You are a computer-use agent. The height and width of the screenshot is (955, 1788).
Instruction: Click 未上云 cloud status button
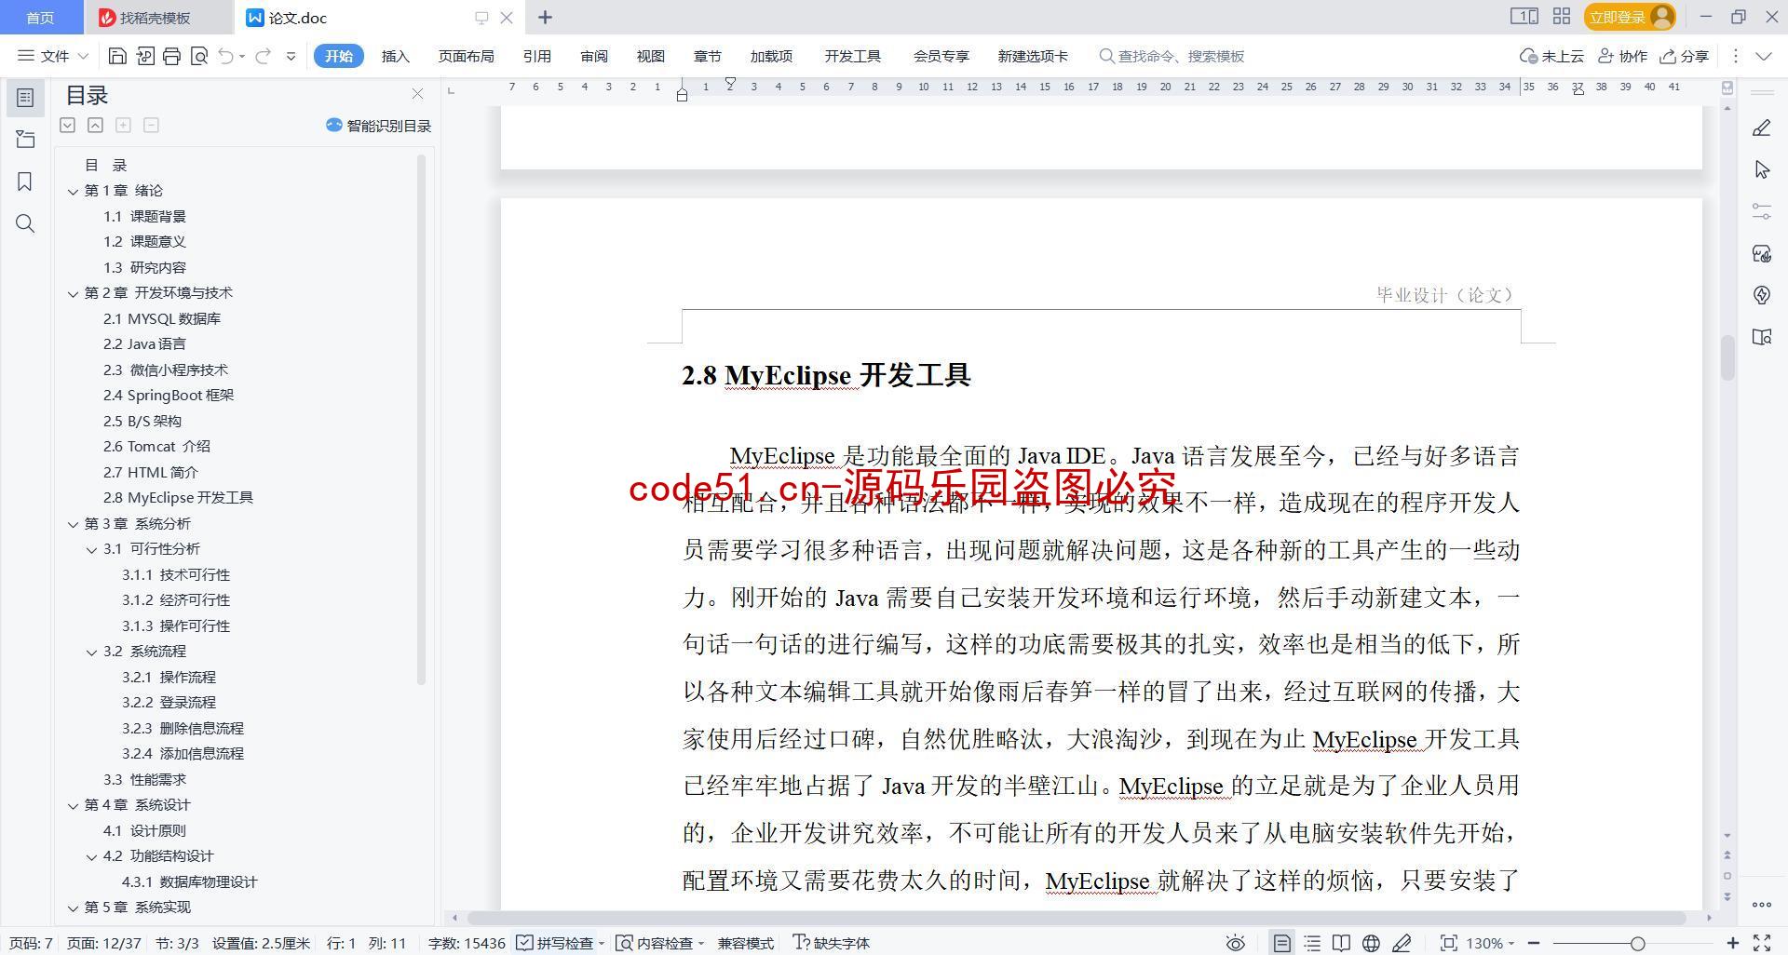coord(1552,56)
